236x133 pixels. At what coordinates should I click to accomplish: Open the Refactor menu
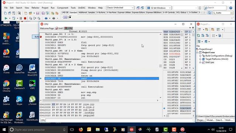[35, 8]
